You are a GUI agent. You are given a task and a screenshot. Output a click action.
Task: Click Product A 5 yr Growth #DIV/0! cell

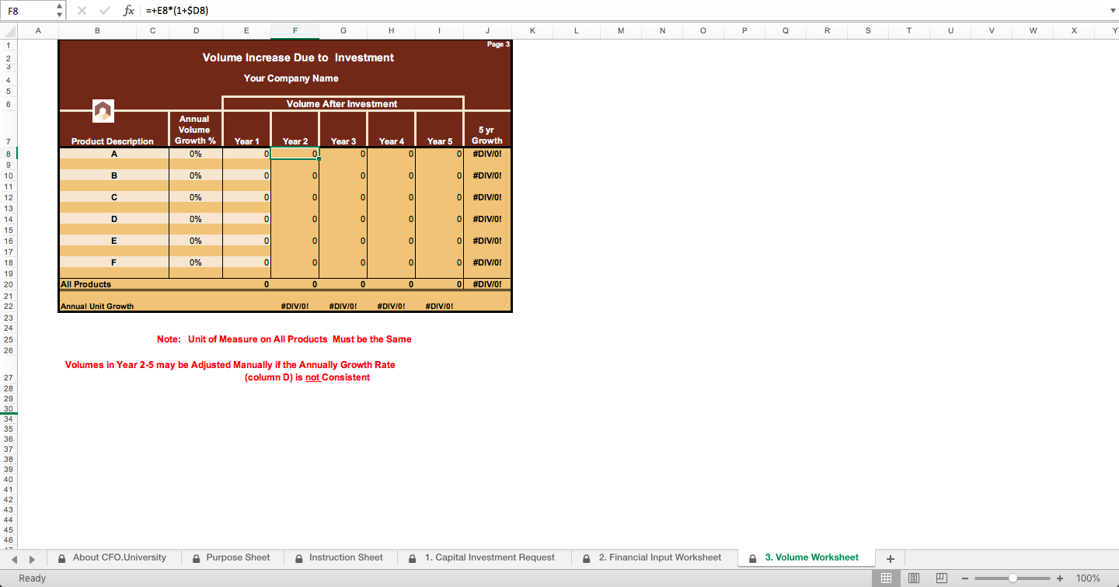point(487,154)
